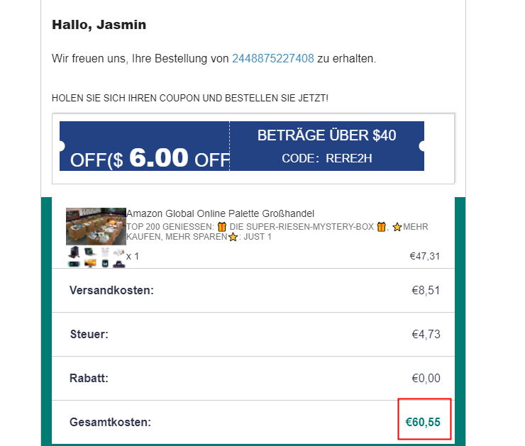The width and height of the screenshot is (525, 446).
Task: Click the Hallo, Jasmin greeting
Action: click(99, 25)
